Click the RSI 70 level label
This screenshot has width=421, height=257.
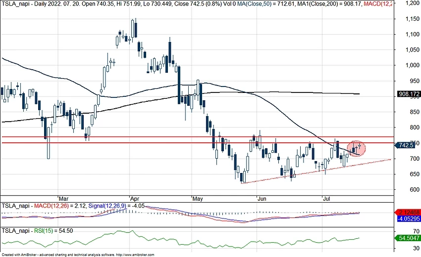[417, 231]
